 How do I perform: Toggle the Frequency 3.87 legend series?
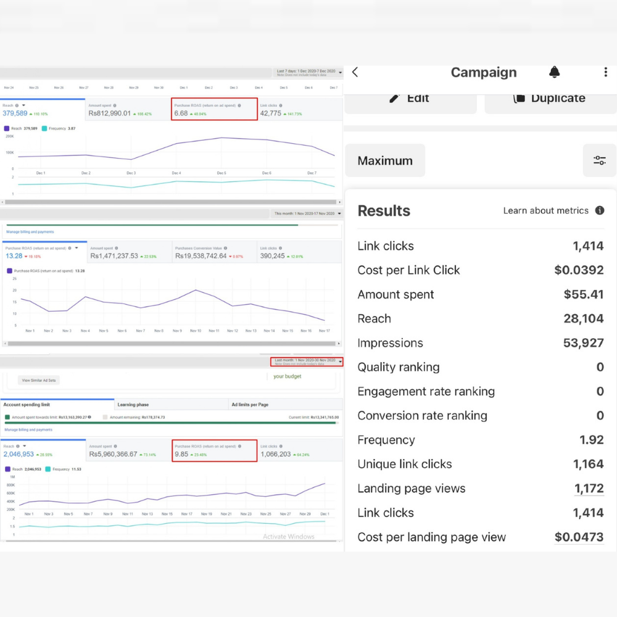pos(45,128)
